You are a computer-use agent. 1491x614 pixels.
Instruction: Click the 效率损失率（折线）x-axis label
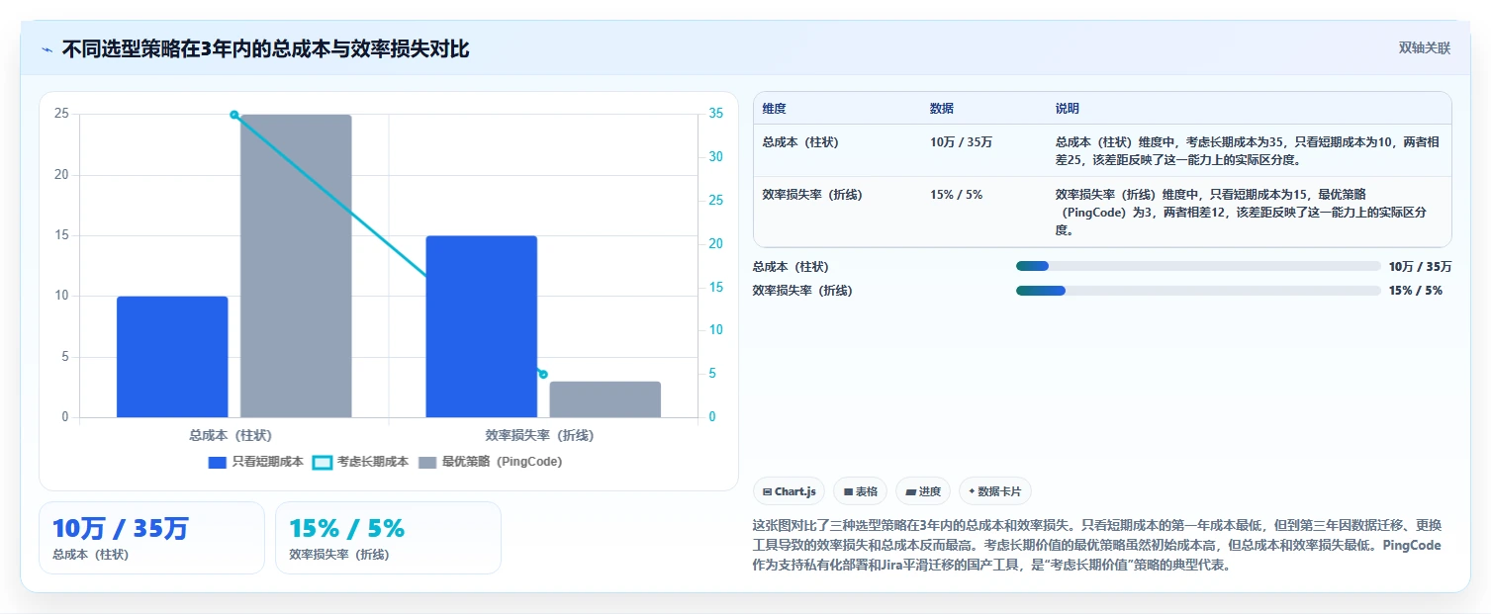(x=540, y=434)
